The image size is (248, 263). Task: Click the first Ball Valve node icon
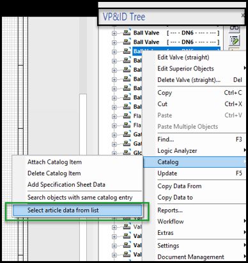(127, 33)
